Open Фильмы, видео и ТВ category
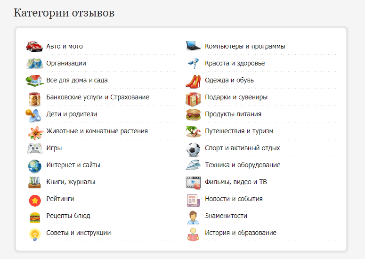This screenshot has height=259, width=365. click(235, 182)
